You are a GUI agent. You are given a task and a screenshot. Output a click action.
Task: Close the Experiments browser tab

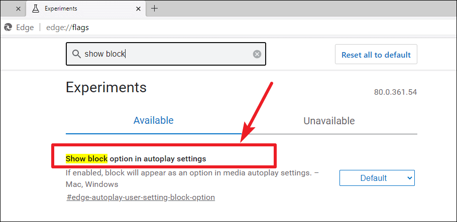pyautogui.click(x=139, y=9)
